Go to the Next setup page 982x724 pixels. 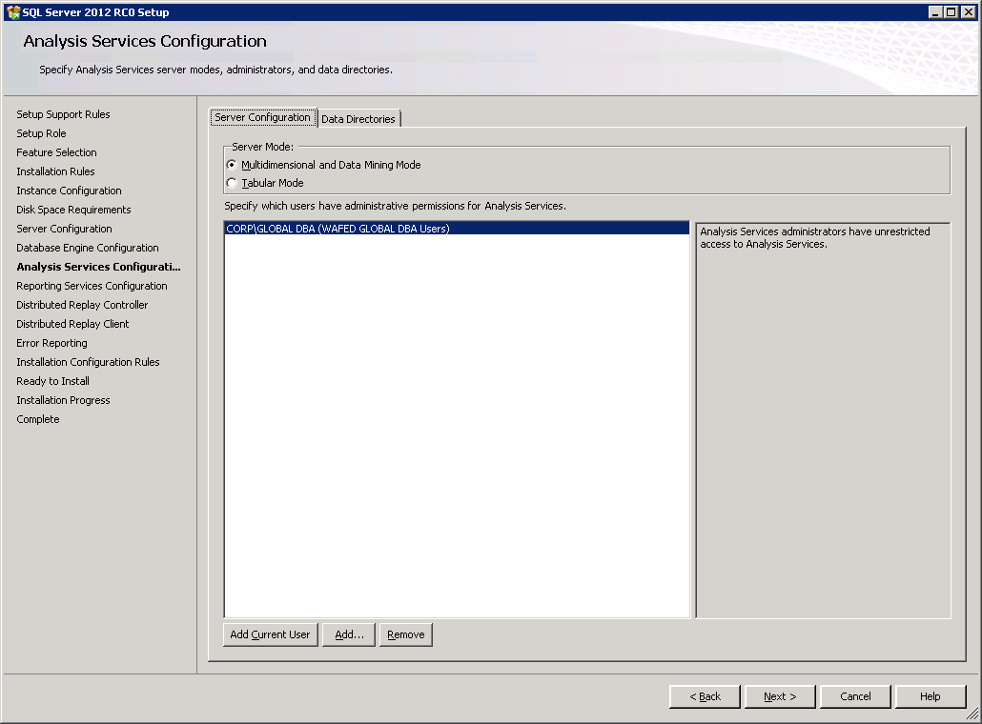click(780, 696)
